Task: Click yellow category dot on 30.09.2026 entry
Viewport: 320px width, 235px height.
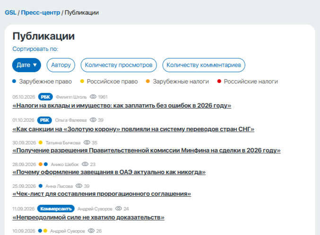Action: 40,143
